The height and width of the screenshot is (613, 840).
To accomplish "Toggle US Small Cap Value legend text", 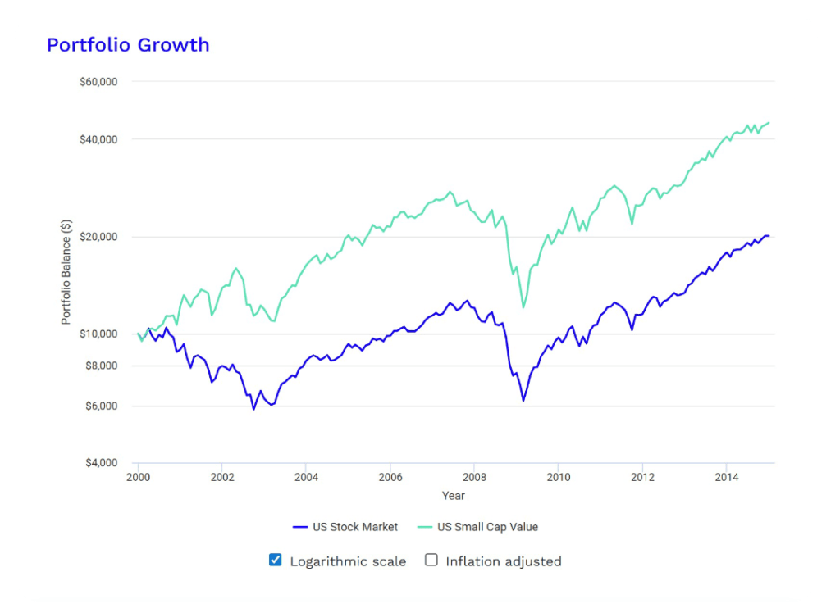I will [487, 527].
